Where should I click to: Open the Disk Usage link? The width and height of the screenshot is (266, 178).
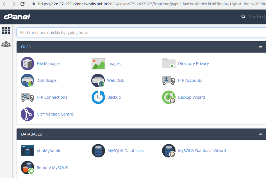click(x=46, y=80)
